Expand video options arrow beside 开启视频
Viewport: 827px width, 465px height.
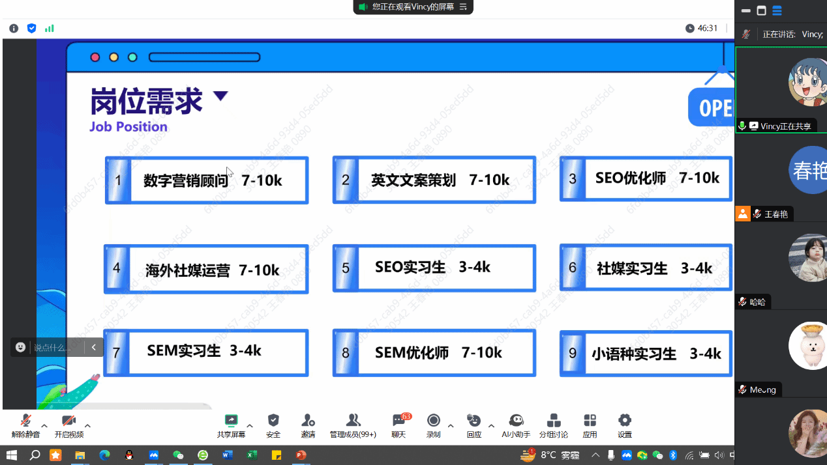[x=87, y=425]
